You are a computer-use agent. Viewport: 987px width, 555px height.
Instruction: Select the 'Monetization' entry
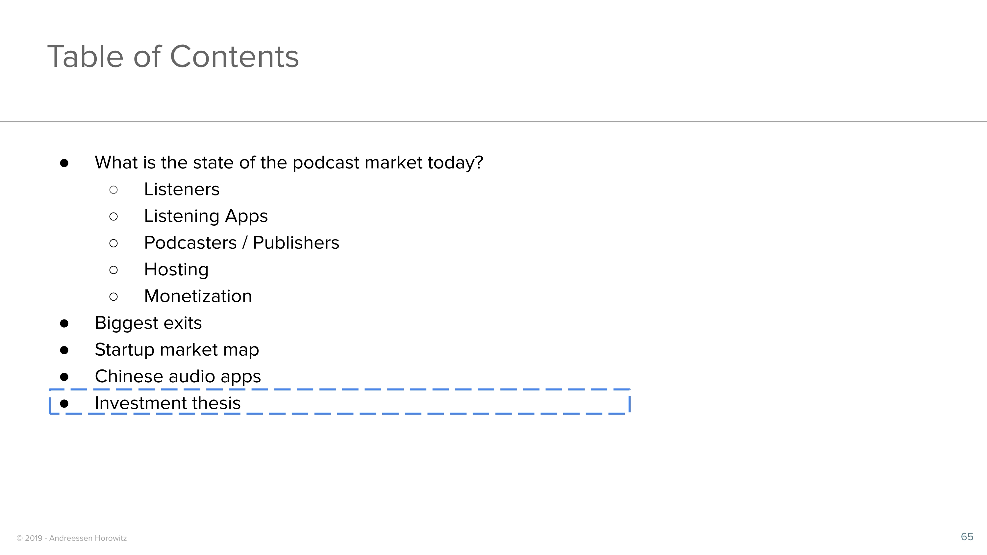point(198,296)
